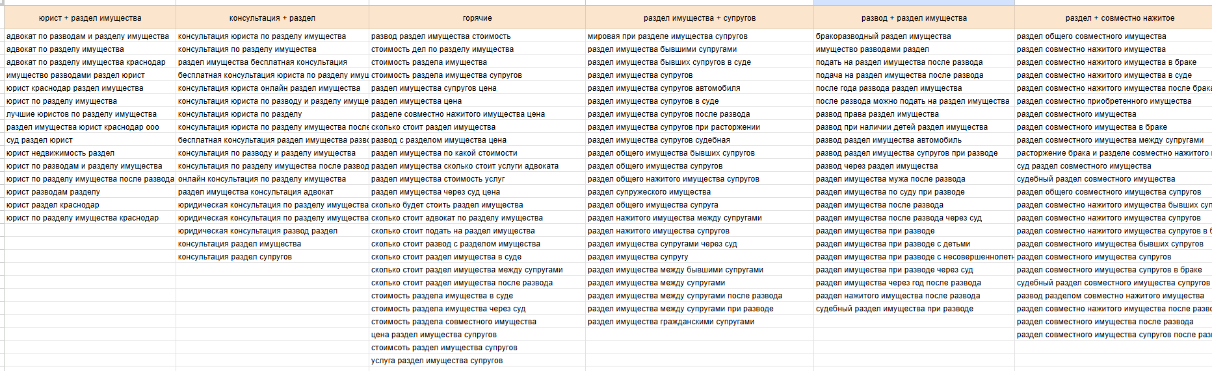1212x371 pixels.
Task: Click cell "судебный раздел совместного имущества"
Action: click(1113, 179)
